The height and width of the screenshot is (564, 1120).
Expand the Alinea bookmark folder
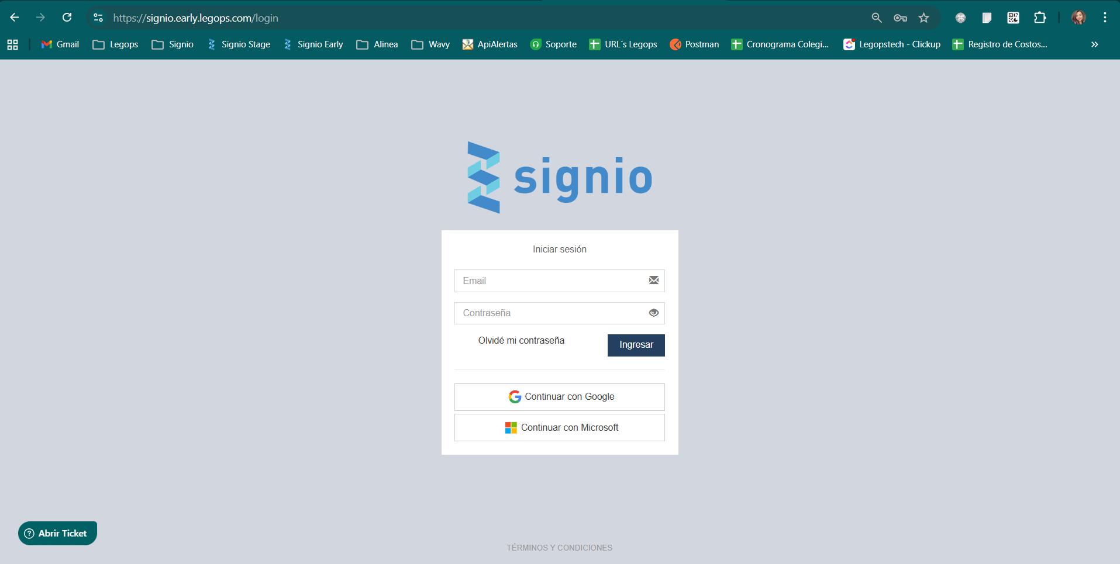click(377, 44)
